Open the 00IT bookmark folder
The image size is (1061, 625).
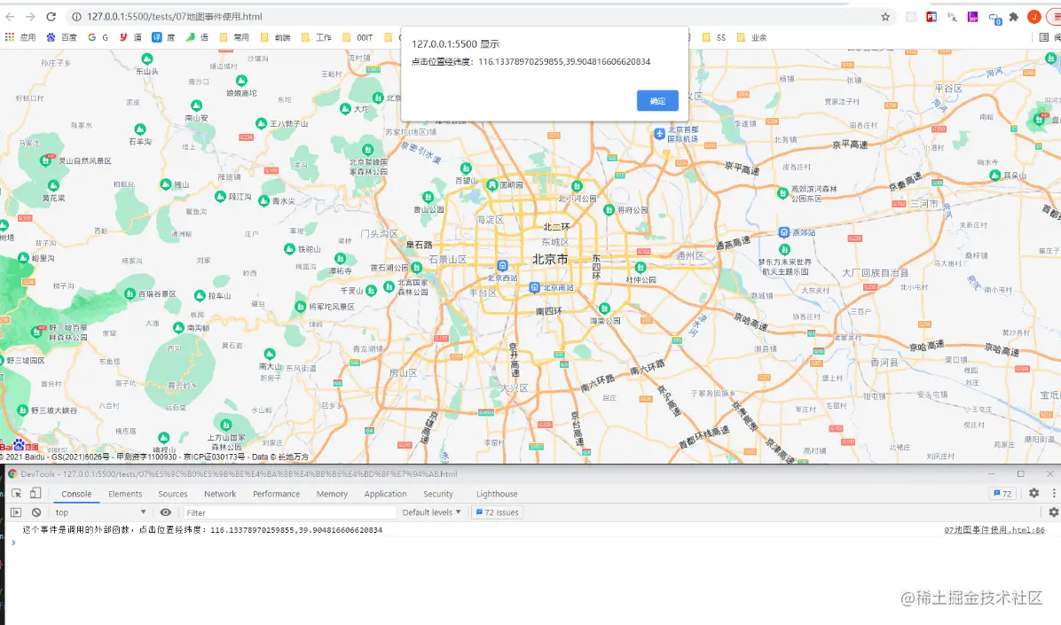click(358, 37)
